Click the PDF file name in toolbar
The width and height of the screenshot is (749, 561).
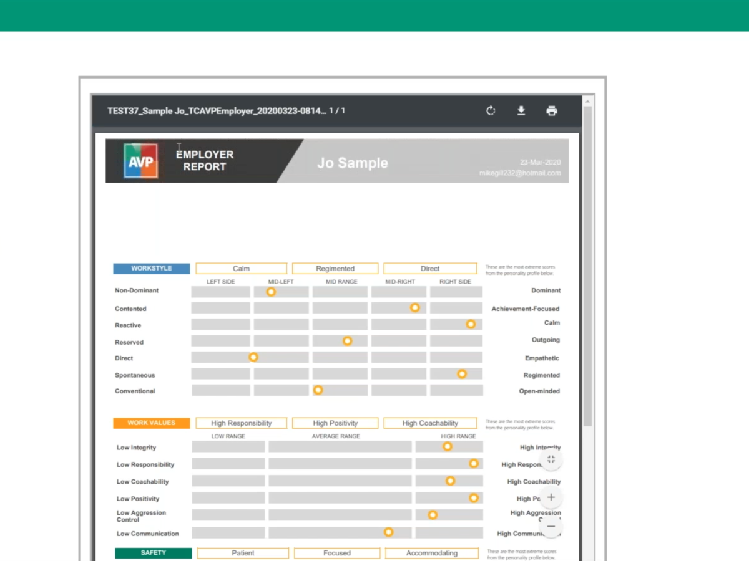(217, 111)
